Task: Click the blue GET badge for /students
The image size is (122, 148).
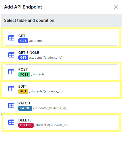Action: pyautogui.click(x=23, y=41)
